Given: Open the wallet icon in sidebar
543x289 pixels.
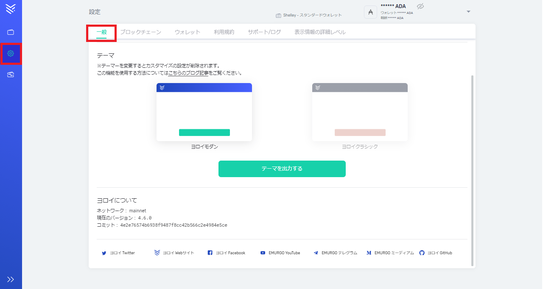Looking at the screenshot, I should pos(11,32).
